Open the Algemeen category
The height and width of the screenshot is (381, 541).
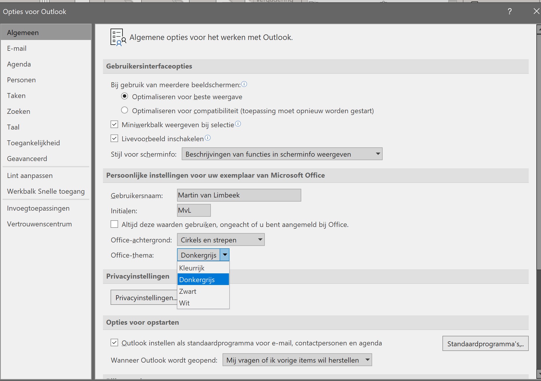click(46, 32)
